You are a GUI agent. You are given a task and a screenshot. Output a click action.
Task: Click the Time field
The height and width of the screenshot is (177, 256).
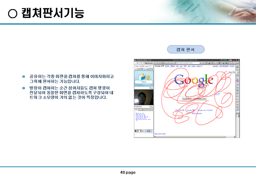pos(142,66)
